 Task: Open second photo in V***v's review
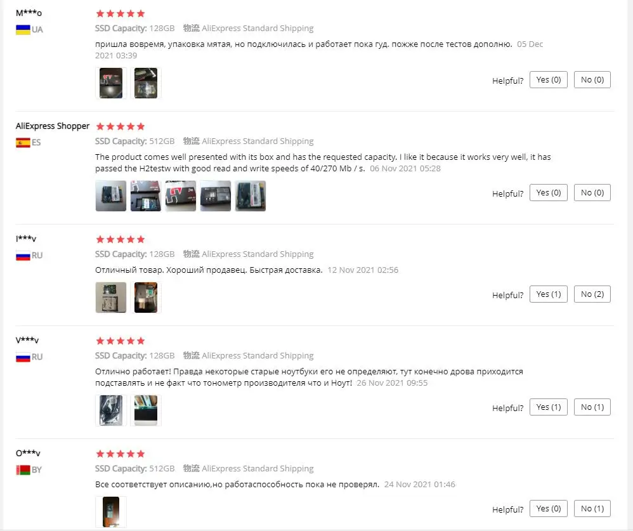[x=146, y=410]
